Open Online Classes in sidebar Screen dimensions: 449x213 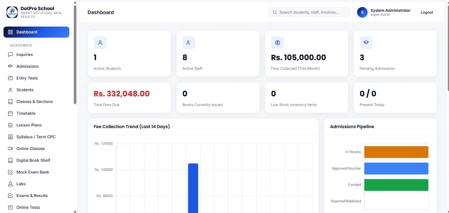click(36, 149)
